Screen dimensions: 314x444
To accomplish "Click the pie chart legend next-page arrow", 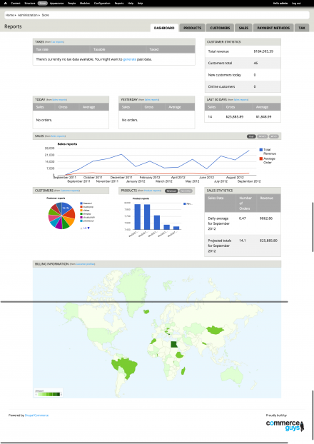I will point(88,228).
